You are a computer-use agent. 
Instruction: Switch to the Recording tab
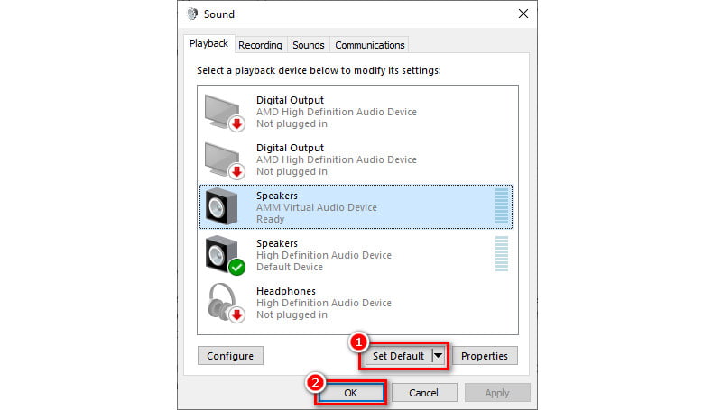[260, 45]
